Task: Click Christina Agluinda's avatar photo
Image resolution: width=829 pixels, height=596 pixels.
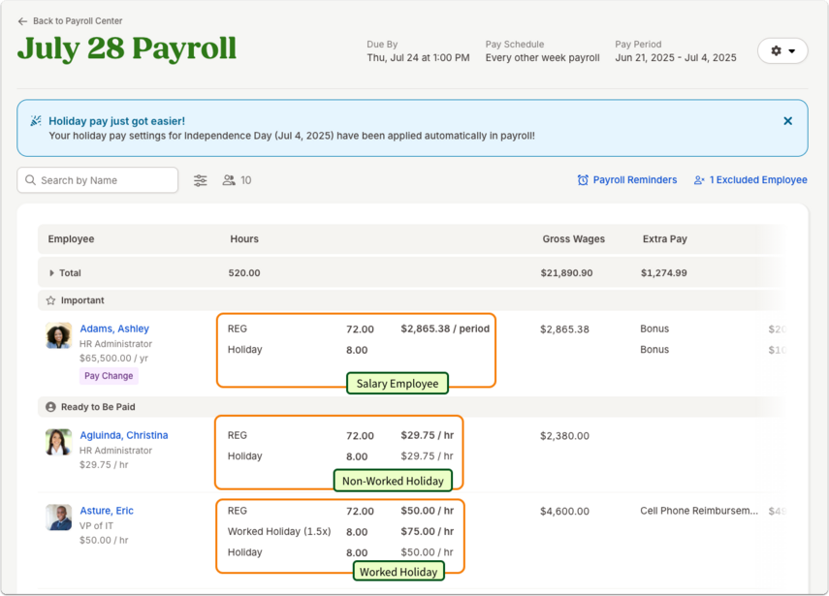Action: pos(59,442)
